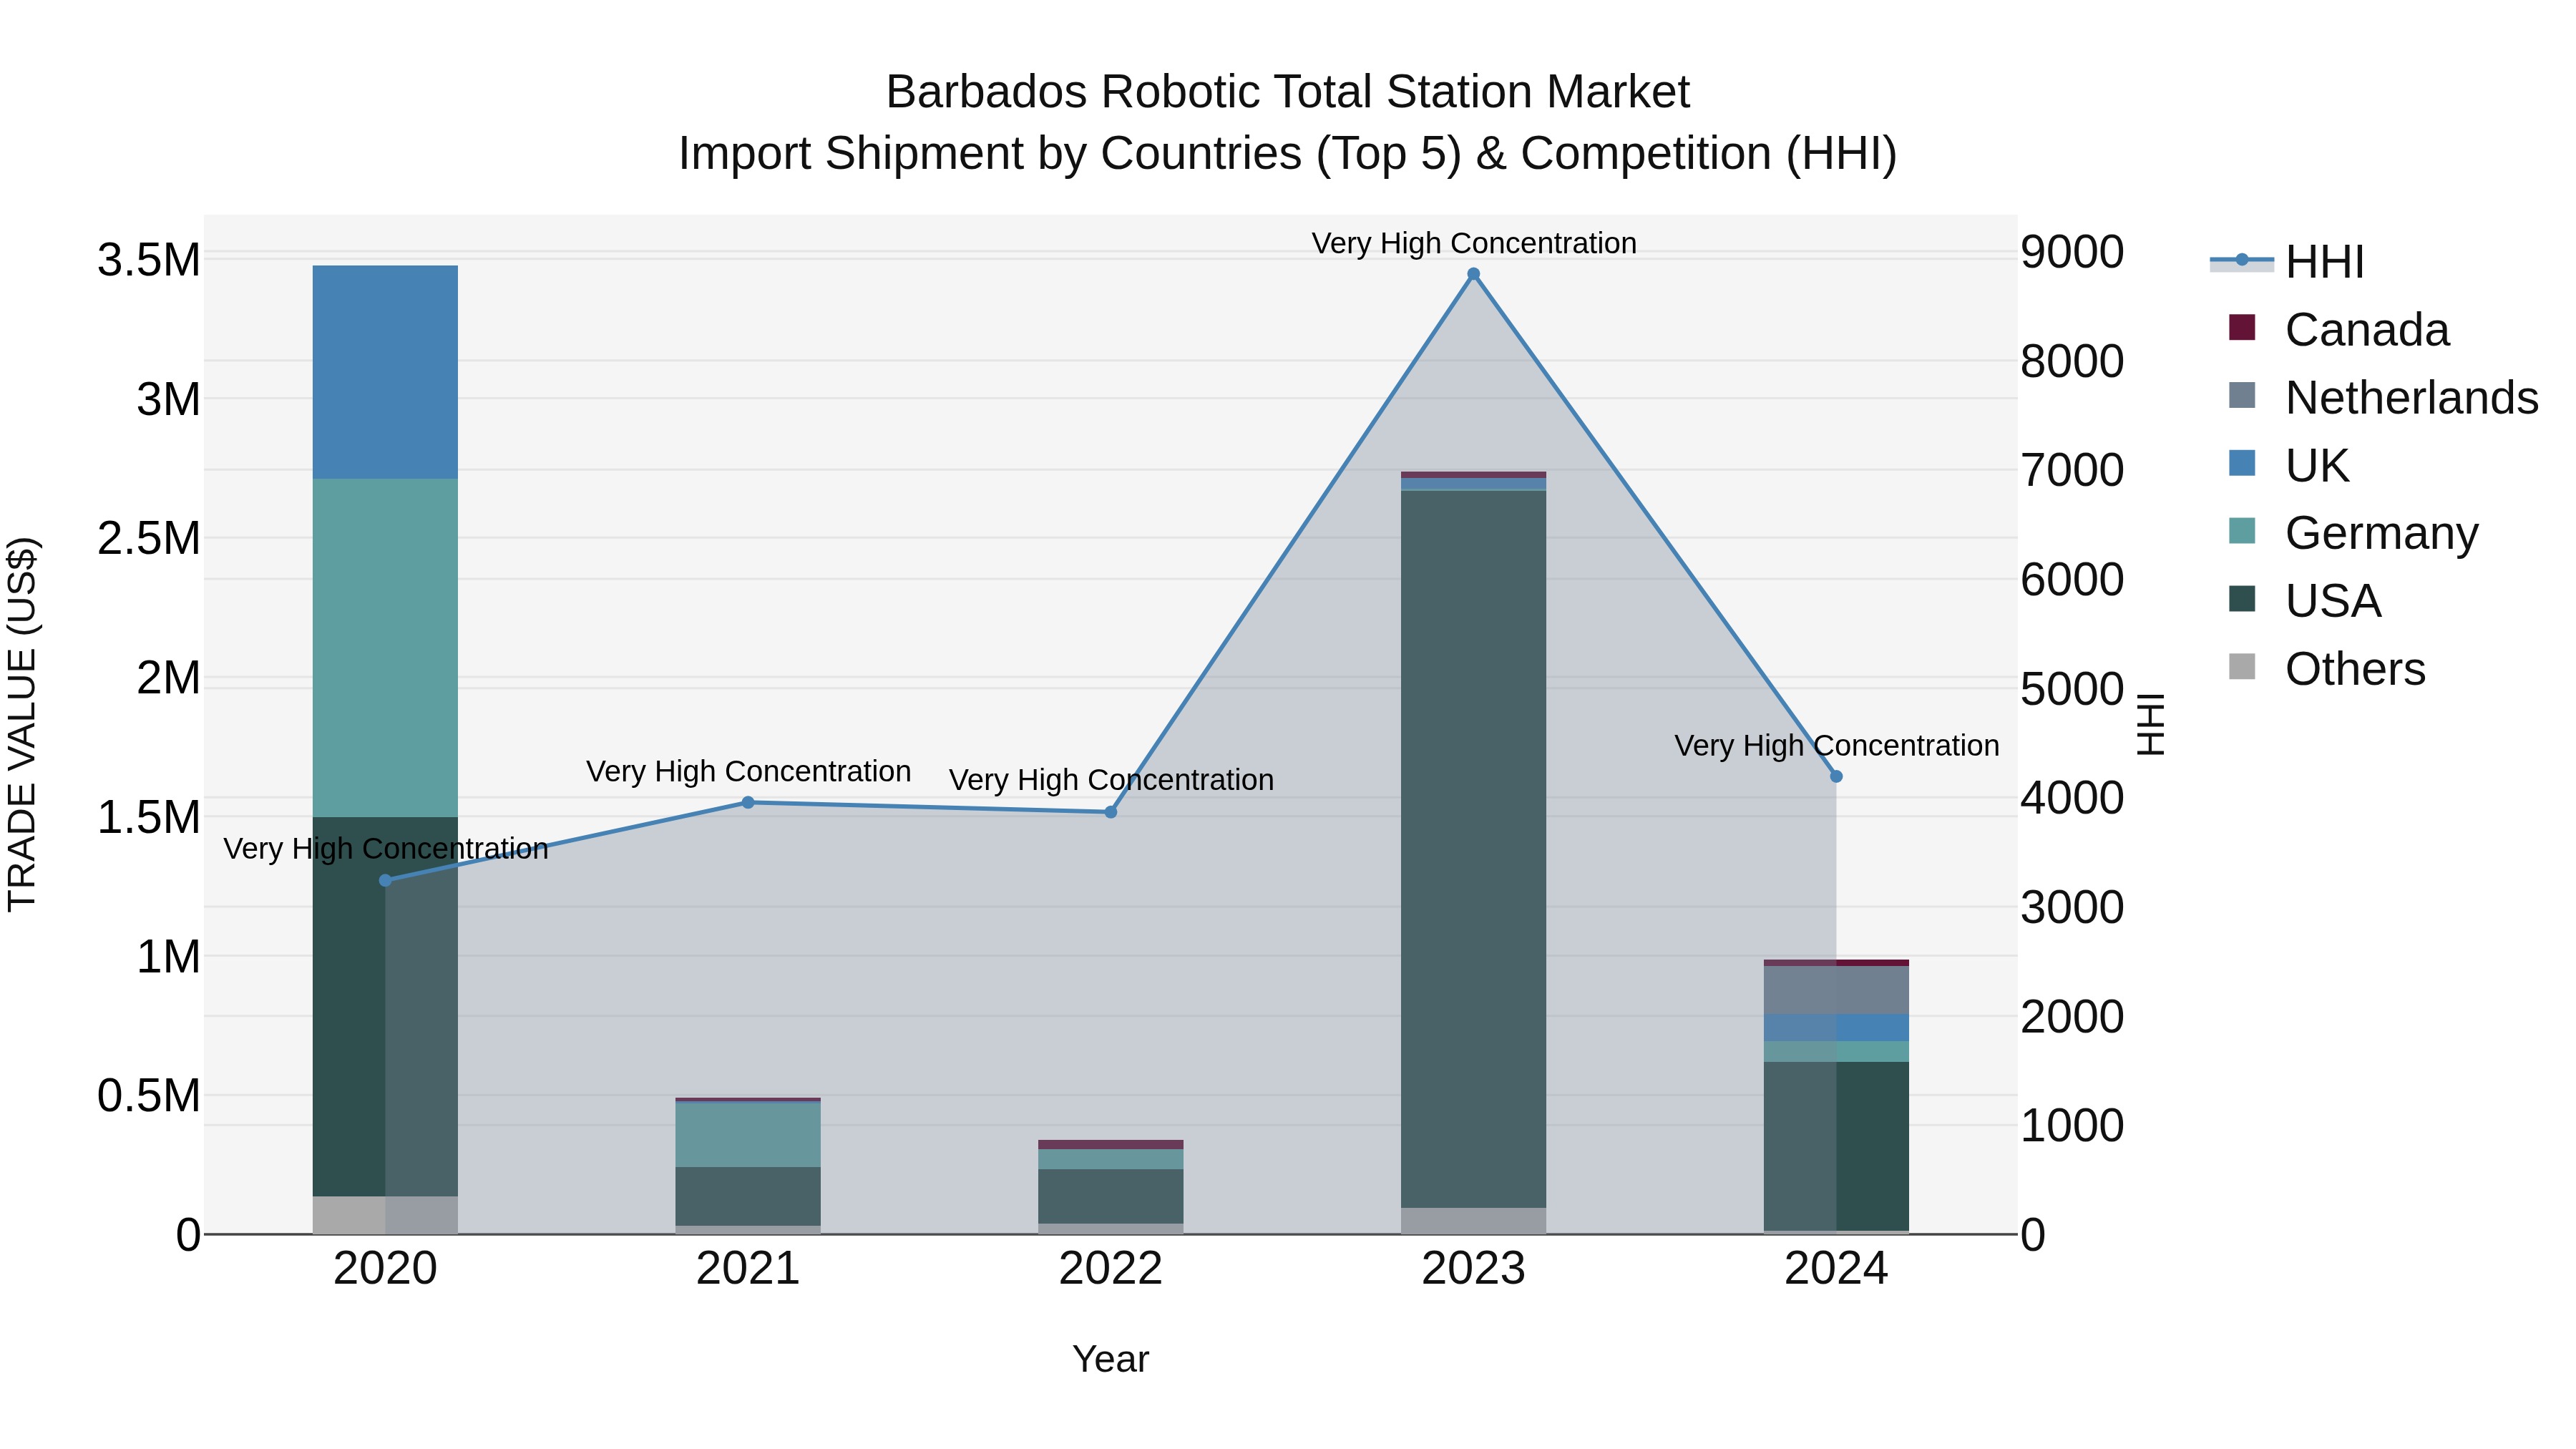Click the 1.5M left axis tick
The width and height of the screenshot is (2576, 1449).
click(149, 818)
